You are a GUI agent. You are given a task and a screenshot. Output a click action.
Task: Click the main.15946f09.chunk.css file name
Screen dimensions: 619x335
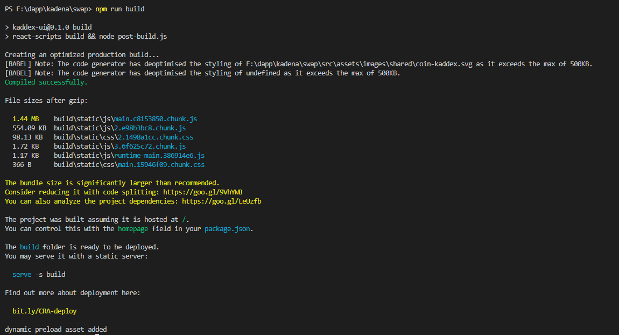161,164
